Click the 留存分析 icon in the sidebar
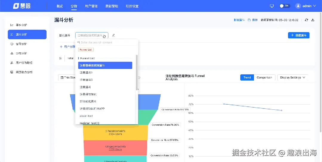This screenshot has height=162, width=322. (x=12, y=44)
